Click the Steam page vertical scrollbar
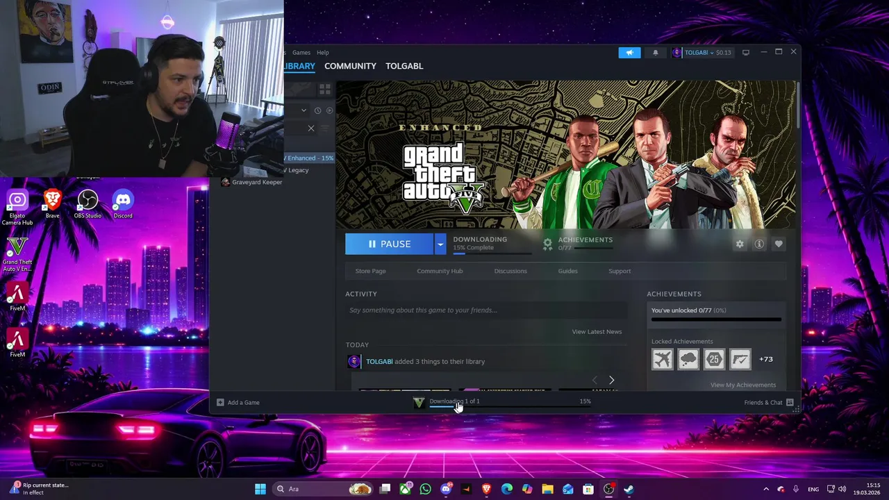 tap(797, 104)
